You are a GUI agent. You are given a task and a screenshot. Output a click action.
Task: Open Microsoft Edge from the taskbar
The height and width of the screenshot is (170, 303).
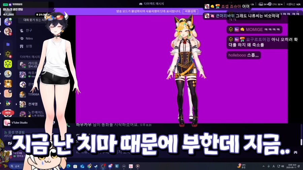tap(68, 166)
